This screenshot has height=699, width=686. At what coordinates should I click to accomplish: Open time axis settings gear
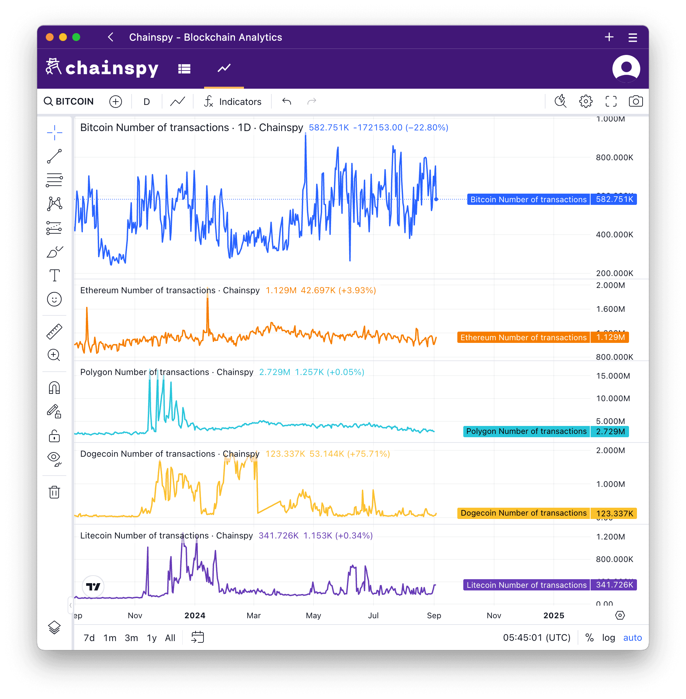coord(620,615)
